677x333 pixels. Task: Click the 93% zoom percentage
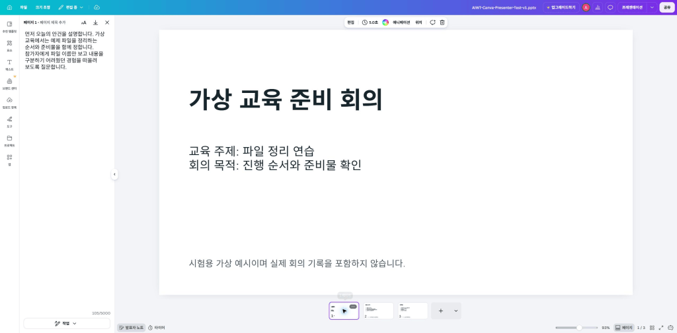click(x=606, y=328)
